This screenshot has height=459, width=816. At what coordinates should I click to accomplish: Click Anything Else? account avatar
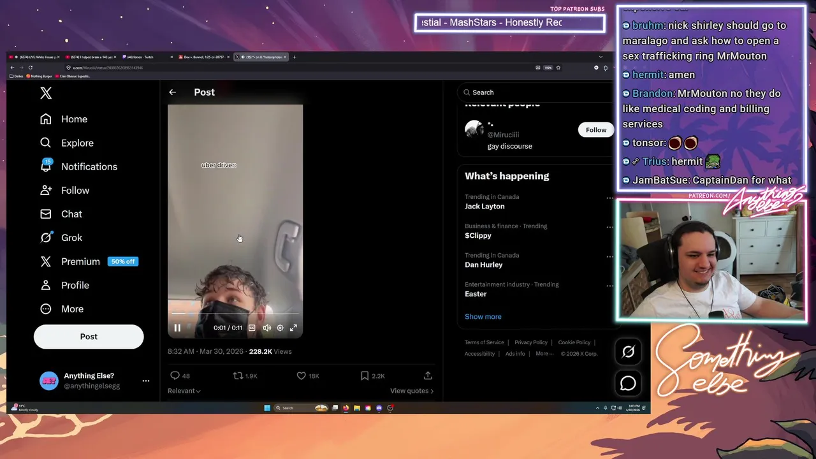[x=49, y=381]
